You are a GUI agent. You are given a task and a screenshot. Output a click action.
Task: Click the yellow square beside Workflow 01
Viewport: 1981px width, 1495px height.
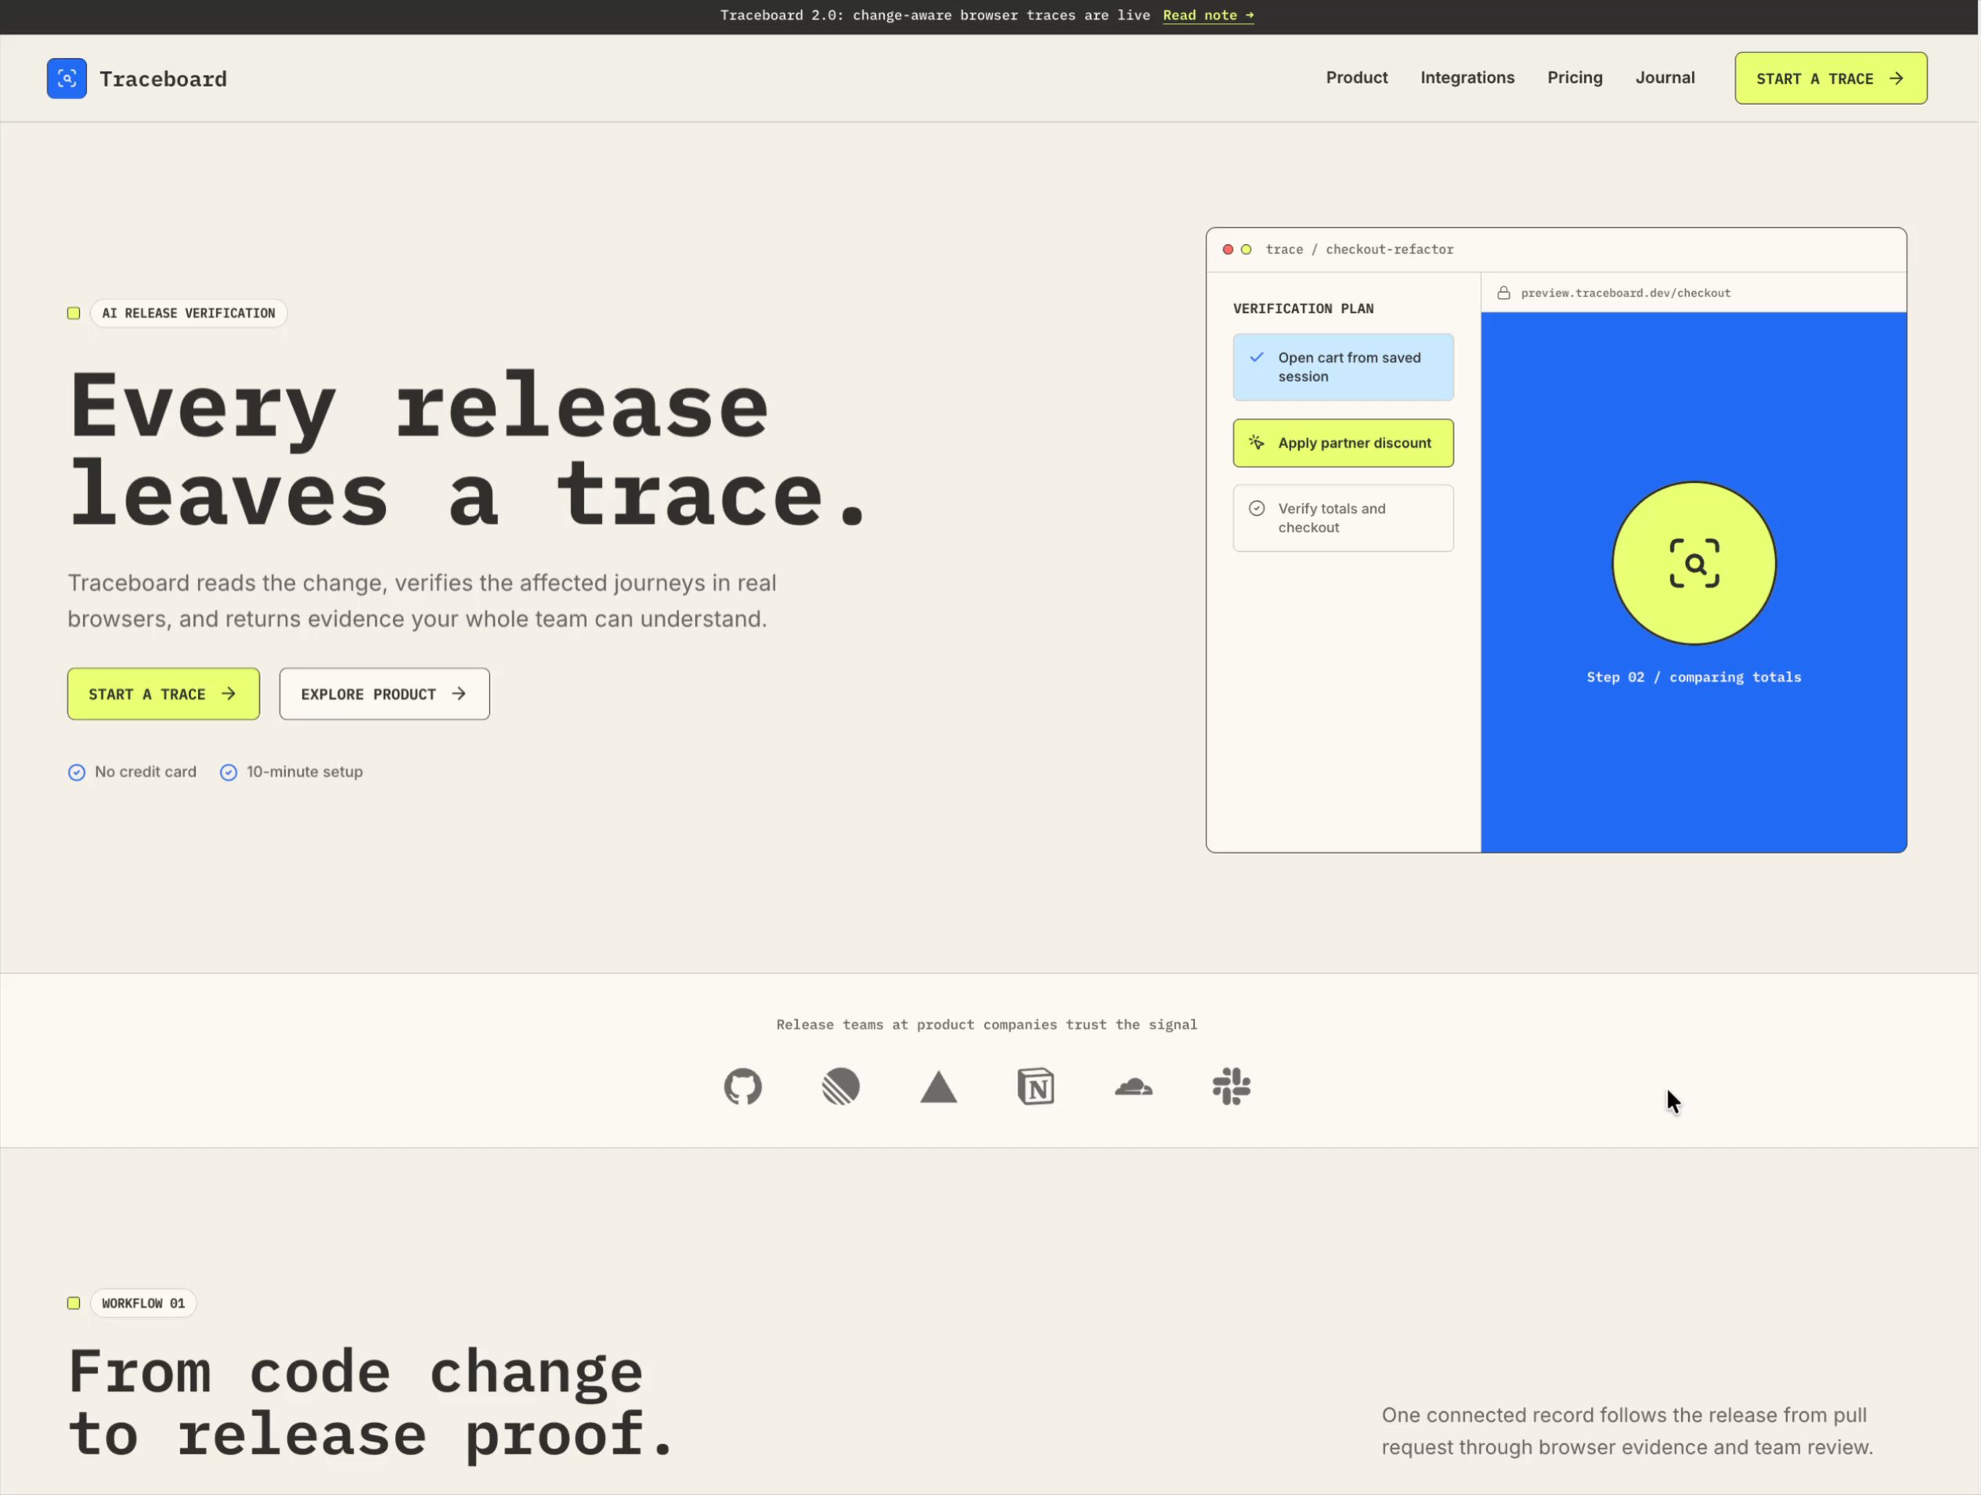[x=74, y=1303]
